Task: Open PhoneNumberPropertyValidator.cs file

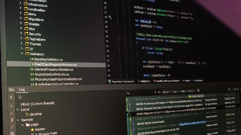Action: pyautogui.click(x=58, y=79)
